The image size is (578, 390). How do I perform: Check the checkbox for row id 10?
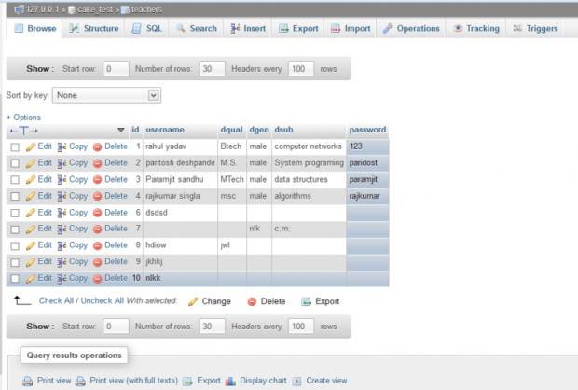[x=15, y=278]
